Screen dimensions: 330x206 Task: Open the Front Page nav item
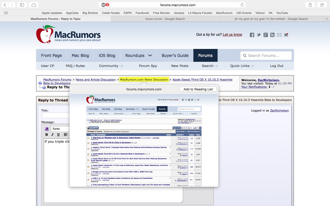[x=51, y=55]
